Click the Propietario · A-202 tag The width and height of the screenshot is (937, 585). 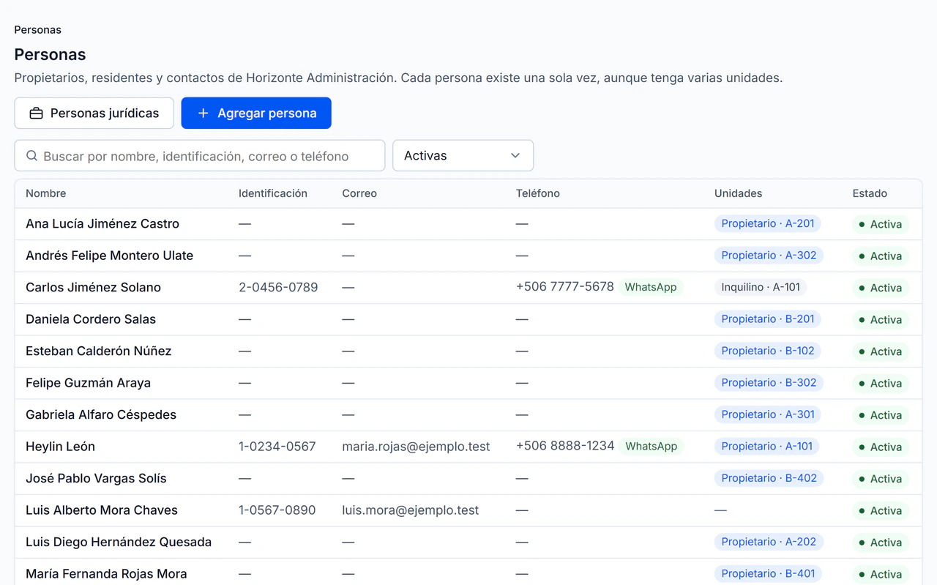[x=769, y=542]
